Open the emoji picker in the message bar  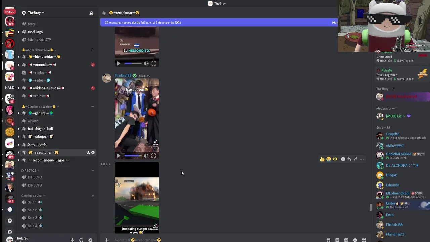pyautogui.click(x=355, y=240)
